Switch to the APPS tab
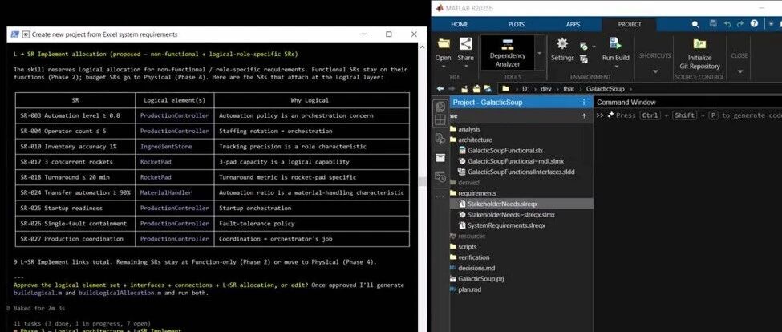The width and height of the screenshot is (782, 332). 573,24
